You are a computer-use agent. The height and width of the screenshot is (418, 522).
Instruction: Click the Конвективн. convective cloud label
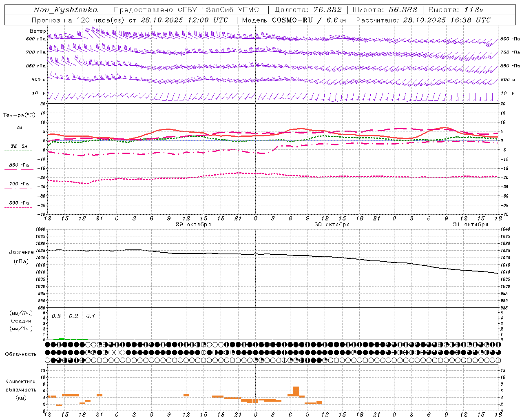point(21,382)
